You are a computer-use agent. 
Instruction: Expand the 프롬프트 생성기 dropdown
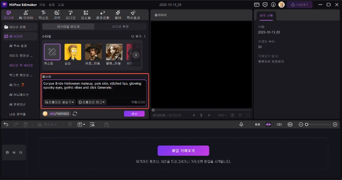59,102
